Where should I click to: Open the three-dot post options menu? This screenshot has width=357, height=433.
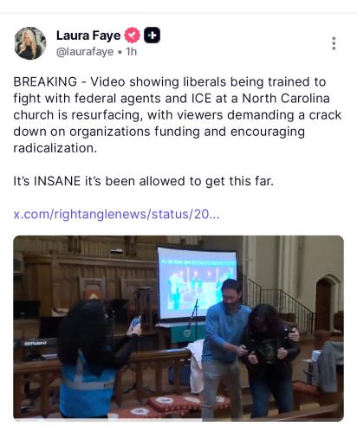[x=334, y=43]
